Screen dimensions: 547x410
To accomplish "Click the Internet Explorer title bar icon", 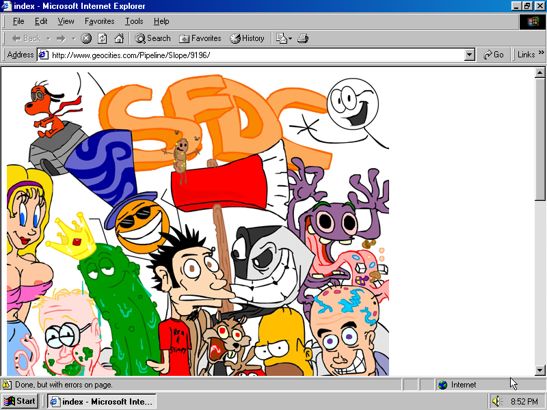I will click(x=7, y=6).
